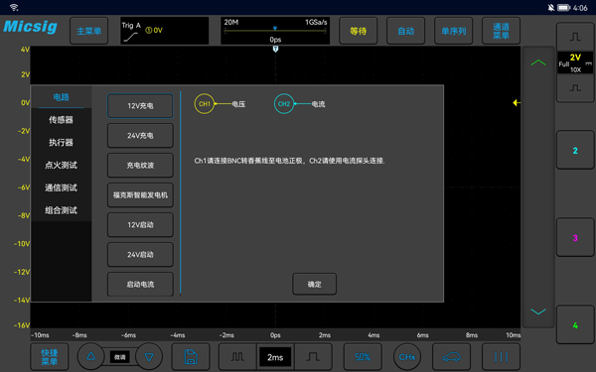Toggle the 微调 fine adjust switch
The image size is (596, 372).
[120, 357]
